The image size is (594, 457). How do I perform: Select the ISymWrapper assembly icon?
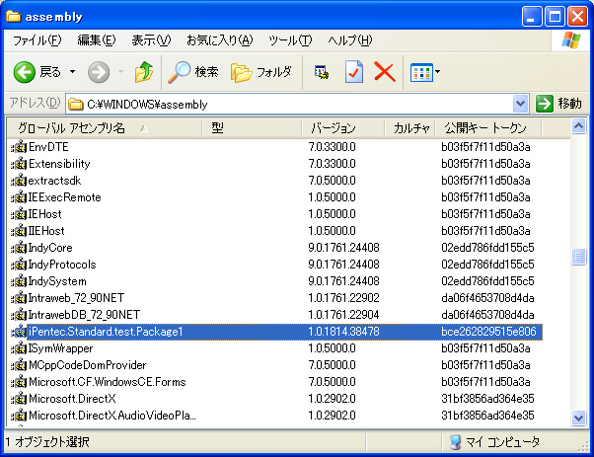click(x=19, y=348)
